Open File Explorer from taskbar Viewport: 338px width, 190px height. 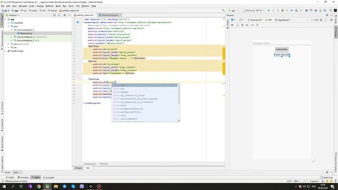click(56, 186)
